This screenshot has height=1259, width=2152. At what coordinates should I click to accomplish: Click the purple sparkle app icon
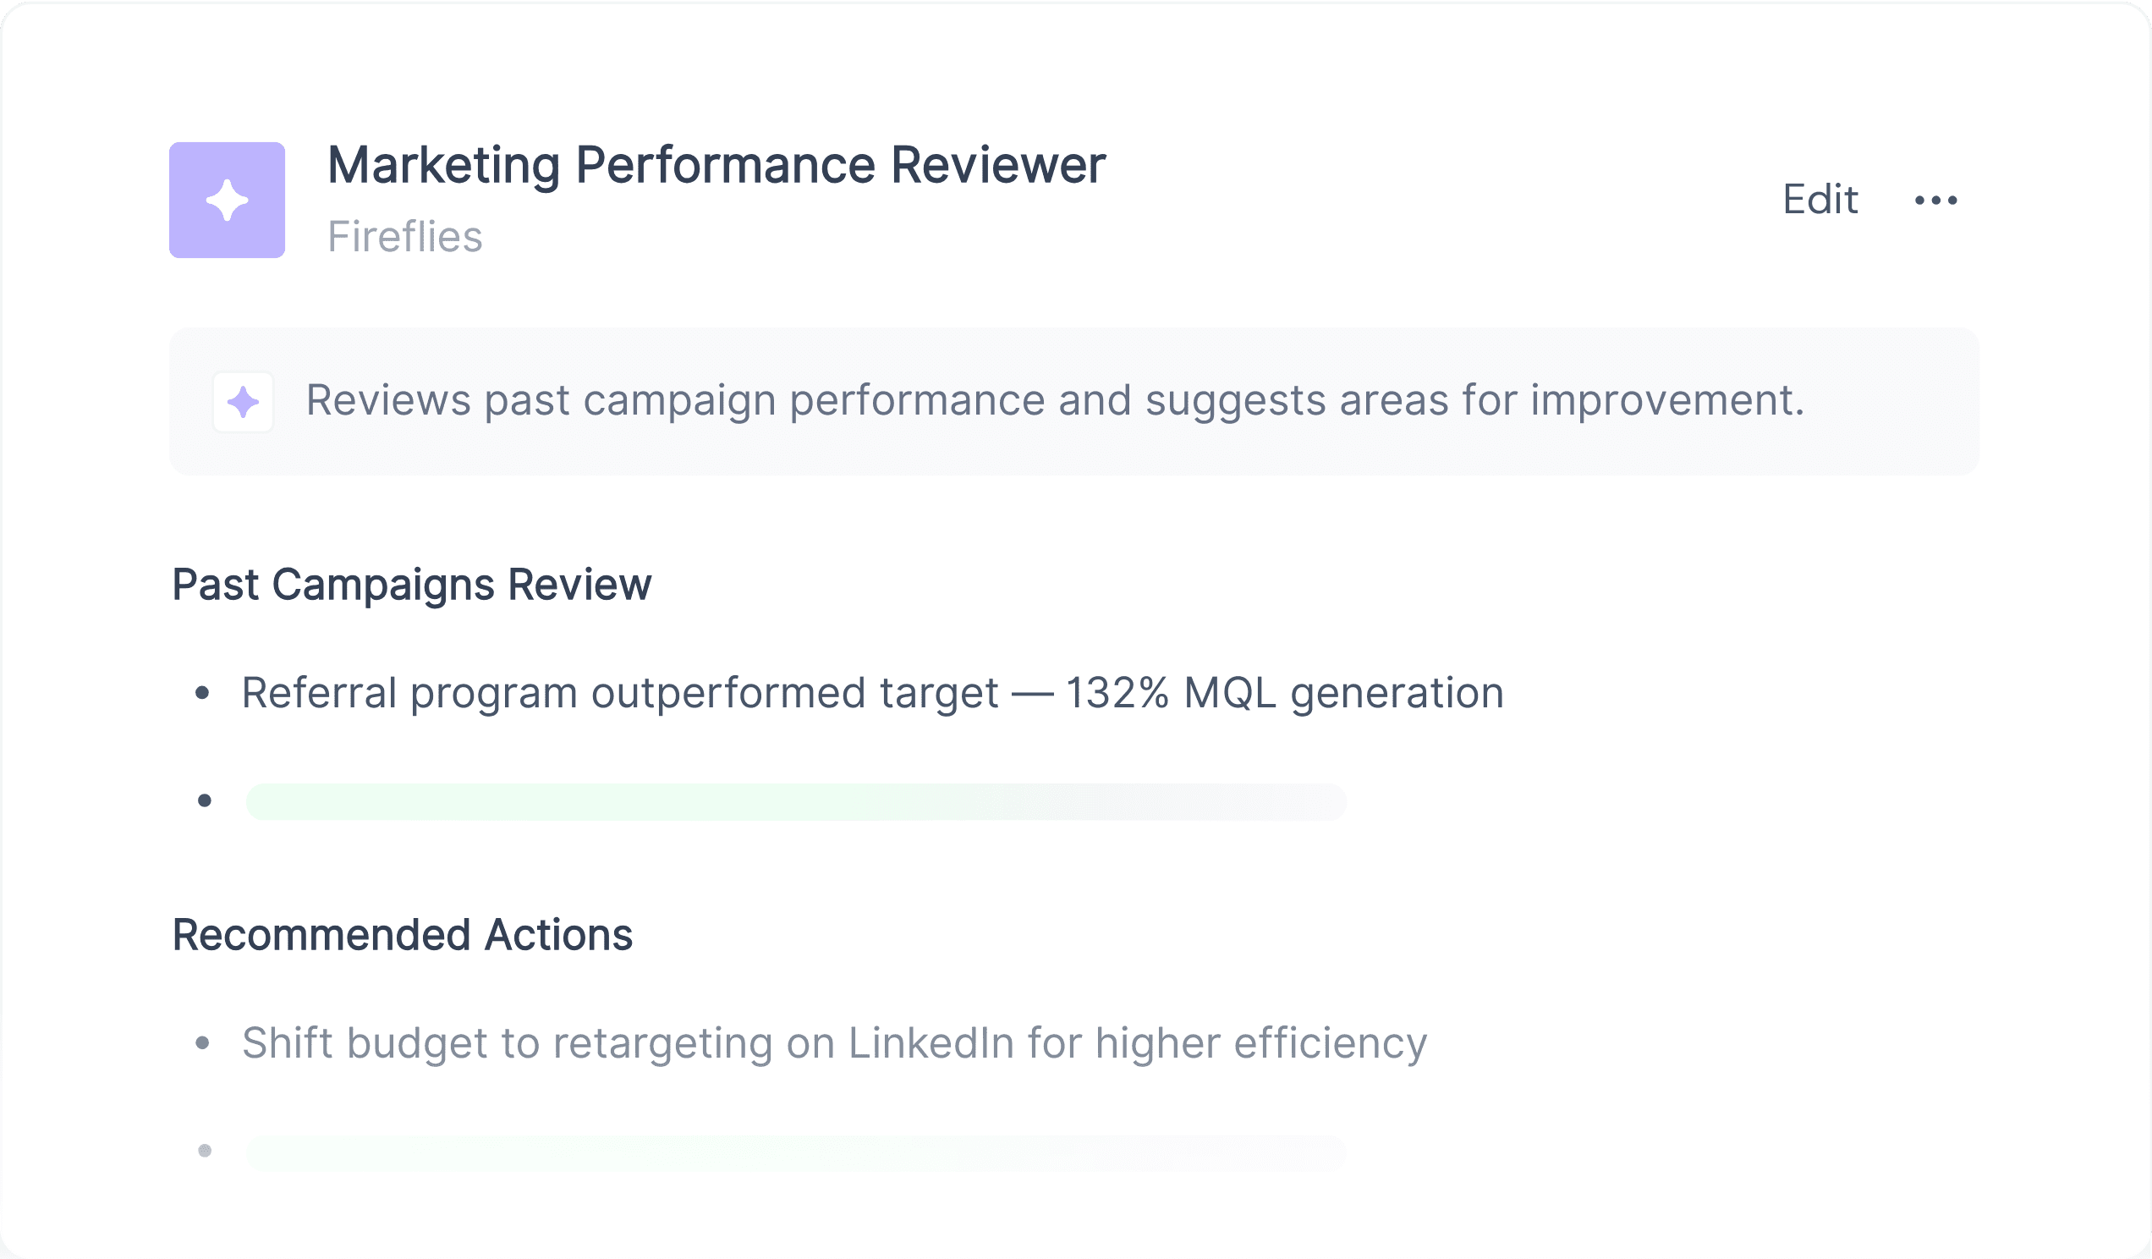coord(228,200)
